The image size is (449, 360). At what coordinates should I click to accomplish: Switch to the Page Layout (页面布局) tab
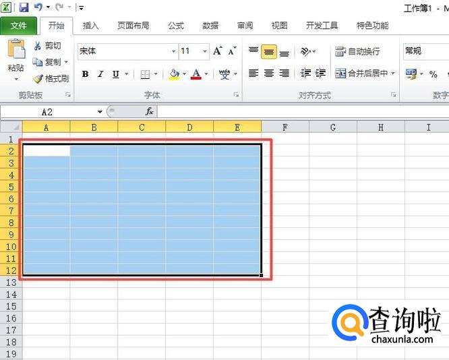[133, 26]
